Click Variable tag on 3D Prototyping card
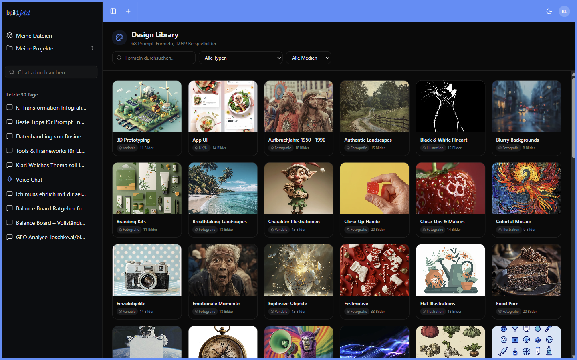 click(127, 148)
